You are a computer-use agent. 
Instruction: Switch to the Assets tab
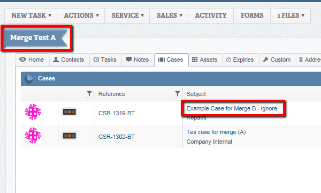click(x=205, y=60)
